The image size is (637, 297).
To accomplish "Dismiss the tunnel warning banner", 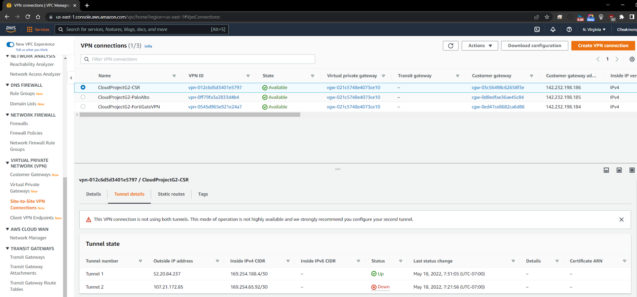I will pyautogui.click(x=621, y=219).
